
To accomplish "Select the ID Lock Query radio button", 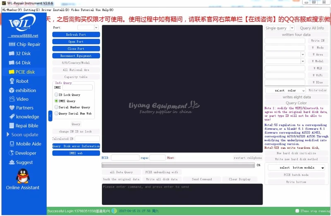I will pyautogui.click(x=56, y=95).
